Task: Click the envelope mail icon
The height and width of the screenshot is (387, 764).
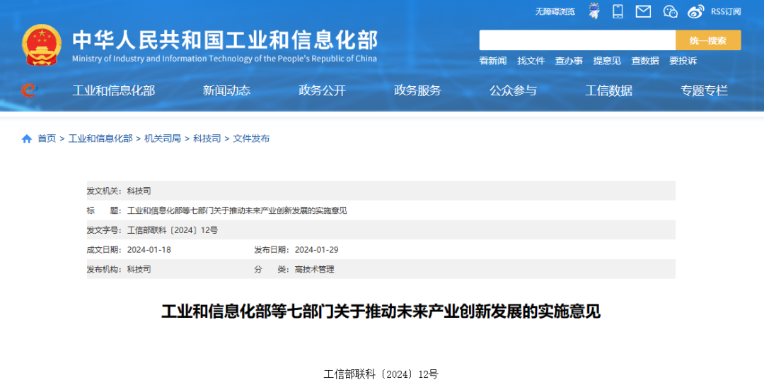Action: pyautogui.click(x=643, y=11)
